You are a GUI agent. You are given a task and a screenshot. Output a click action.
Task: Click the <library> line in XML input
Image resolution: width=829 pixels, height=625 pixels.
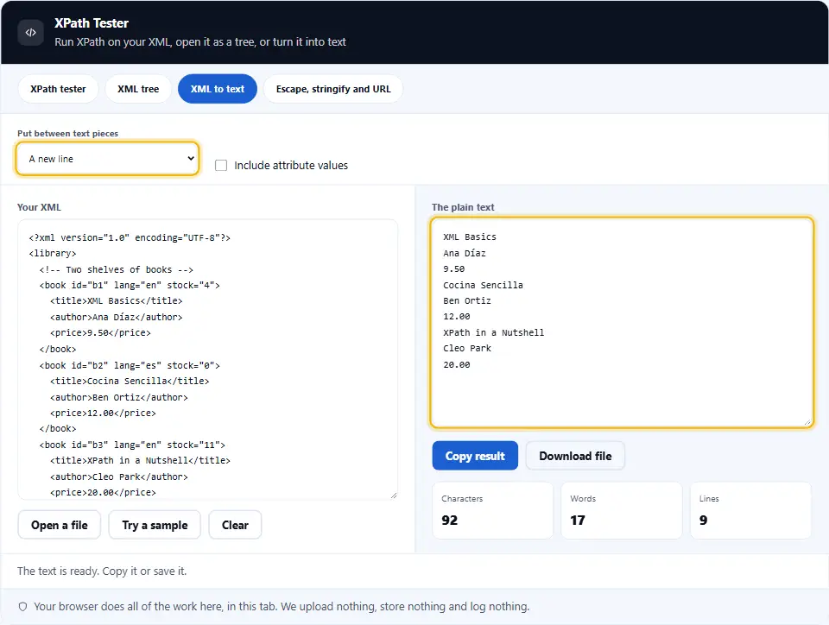point(53,254)
